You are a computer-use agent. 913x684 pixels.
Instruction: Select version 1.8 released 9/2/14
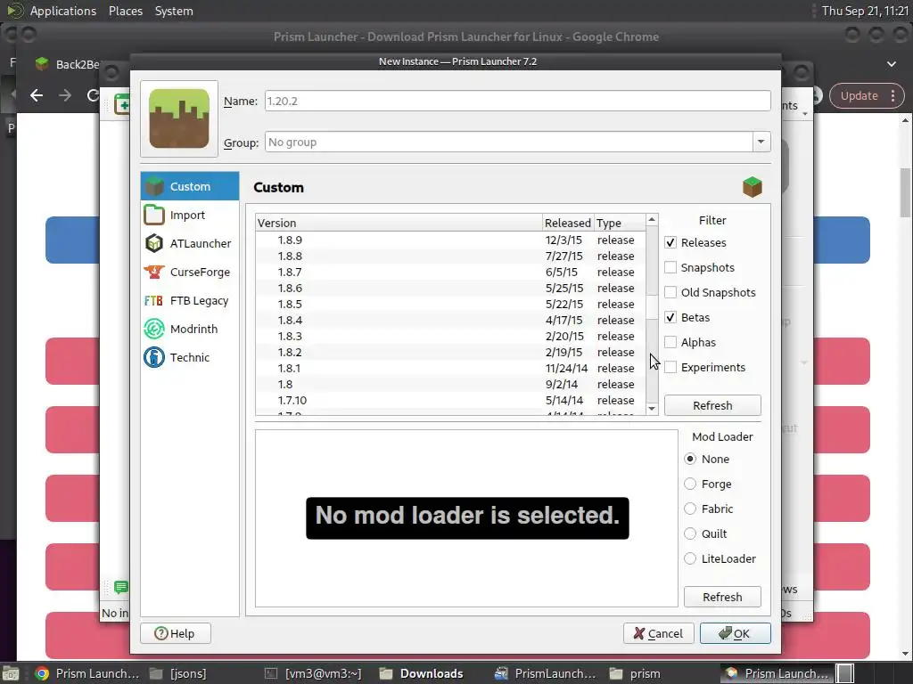point(450,384)
